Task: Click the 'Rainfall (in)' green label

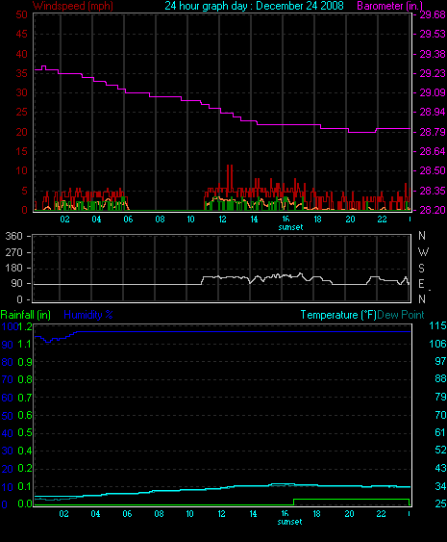Action: coord(26,315)
